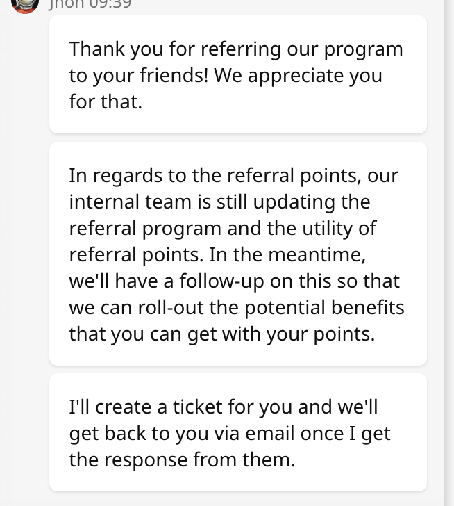454x506 pixels.
Task: Select the 'Thank you for referring' message bubble
Action: (x=238, y=74)
